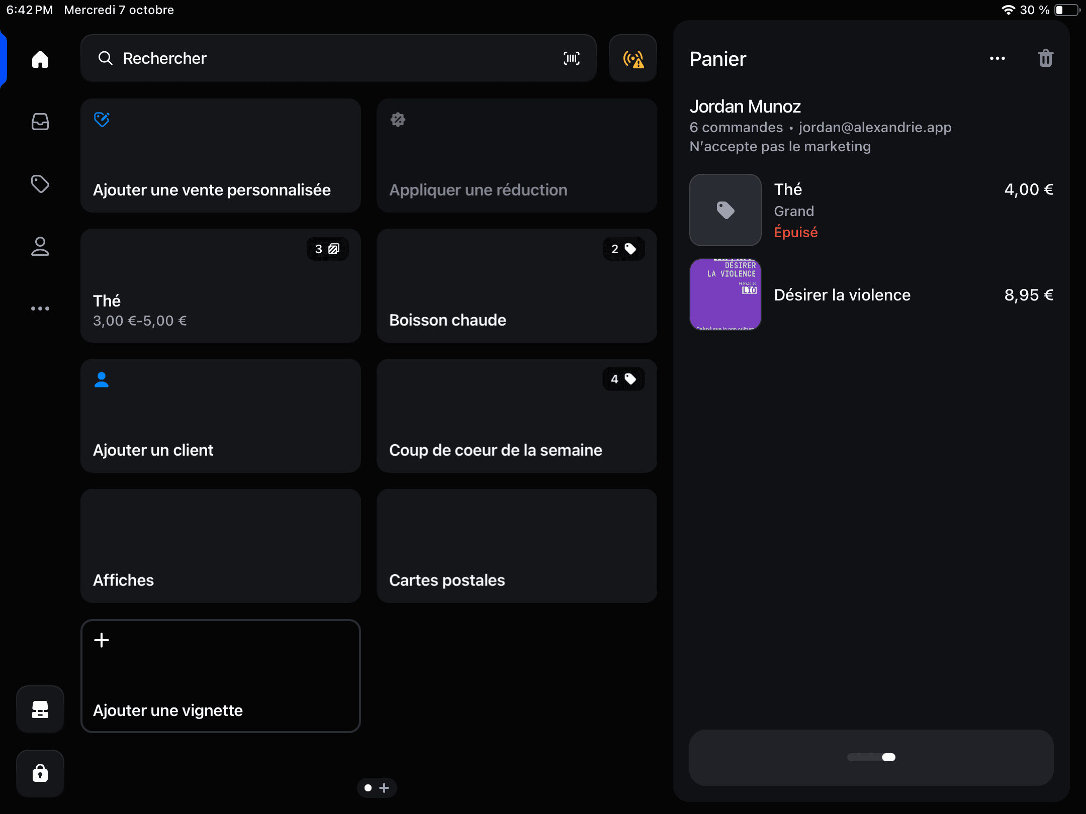This screenshot has width=1086, height=814.
Task: Tap Ajouter une vignette tile
Action: 221,676
